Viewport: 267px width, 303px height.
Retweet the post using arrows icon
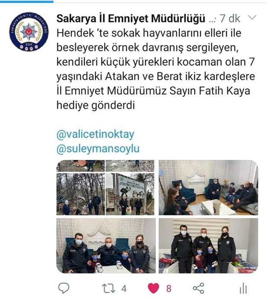pyautogui.click(x=108, y=288)
